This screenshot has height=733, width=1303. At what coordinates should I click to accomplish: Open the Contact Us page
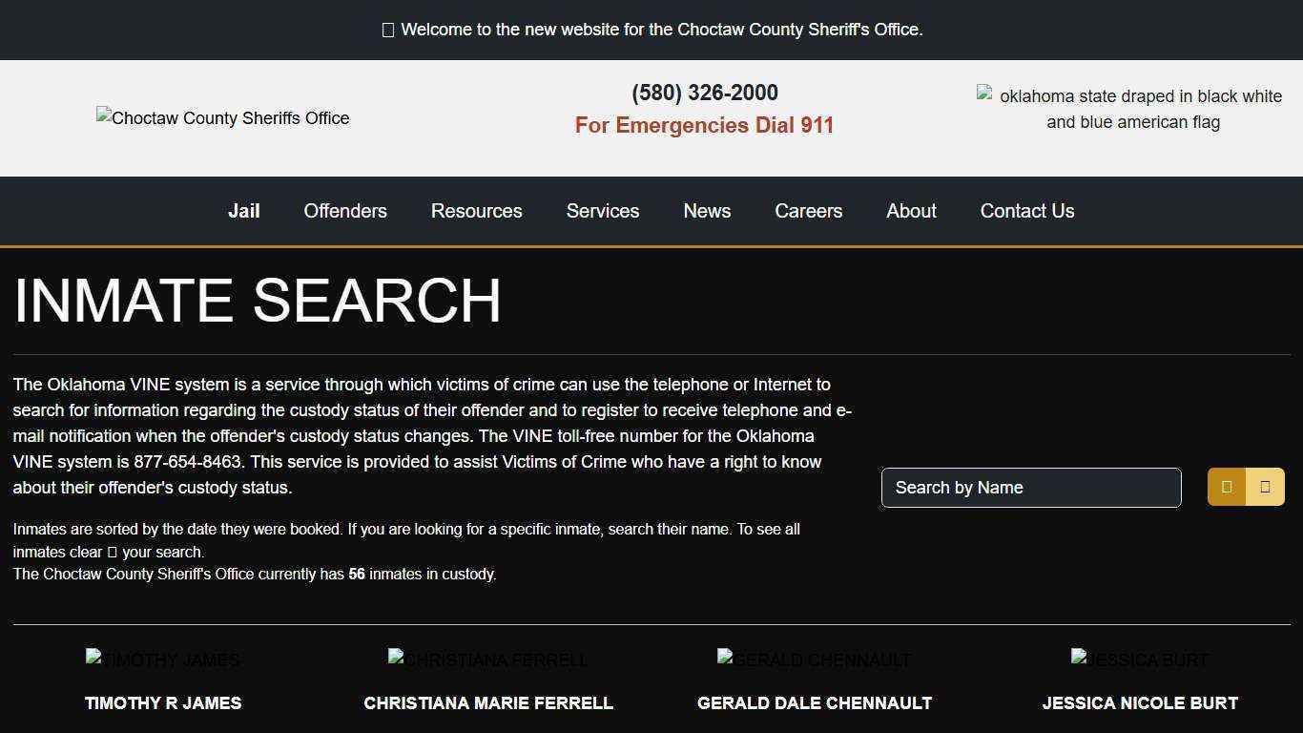point(1027,211)
